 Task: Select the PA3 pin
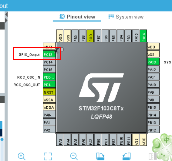click(x=60, y=140)
